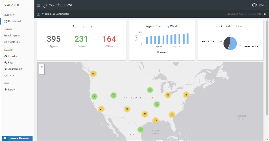Open the 8 agent green cluster in California
This screenshot has height=141, width=269.
pos(94,96)
